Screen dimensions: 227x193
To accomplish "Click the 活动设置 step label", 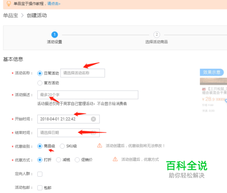I will [x=54, y=42].
